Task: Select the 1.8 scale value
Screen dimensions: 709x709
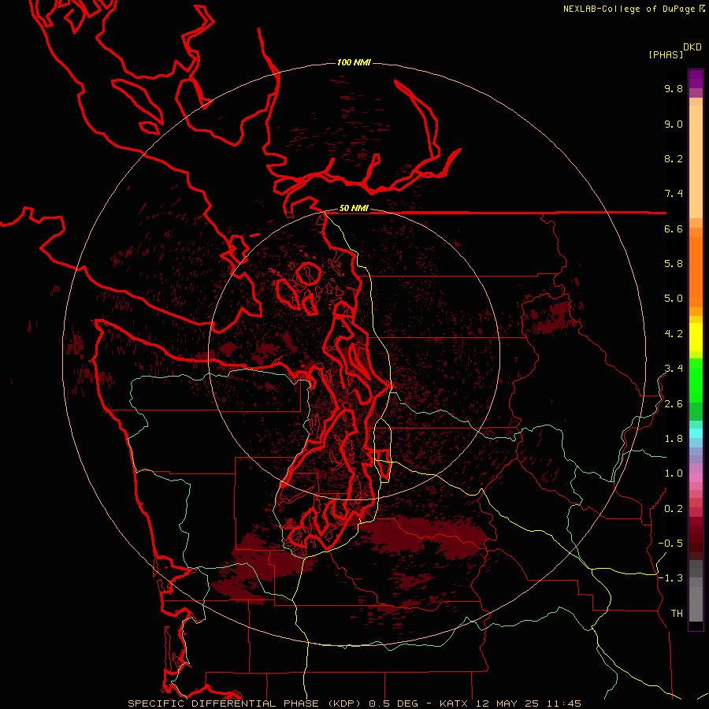Action: click(674, 439)
